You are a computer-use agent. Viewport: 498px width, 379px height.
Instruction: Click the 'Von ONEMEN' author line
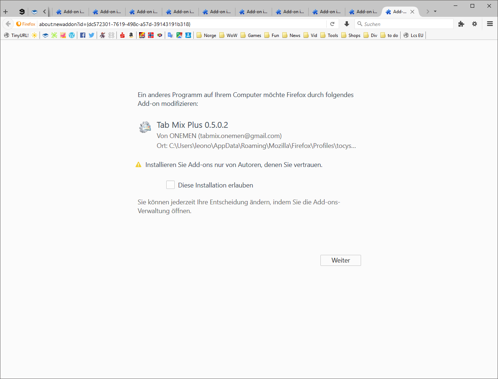pyautogui.click(x=219, y=136)
